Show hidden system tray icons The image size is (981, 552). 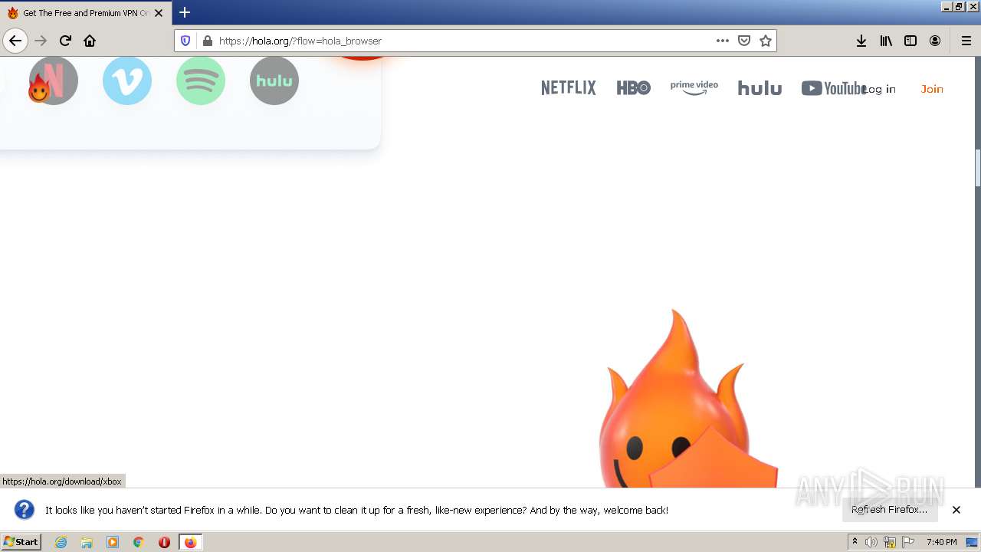[855, 542]
